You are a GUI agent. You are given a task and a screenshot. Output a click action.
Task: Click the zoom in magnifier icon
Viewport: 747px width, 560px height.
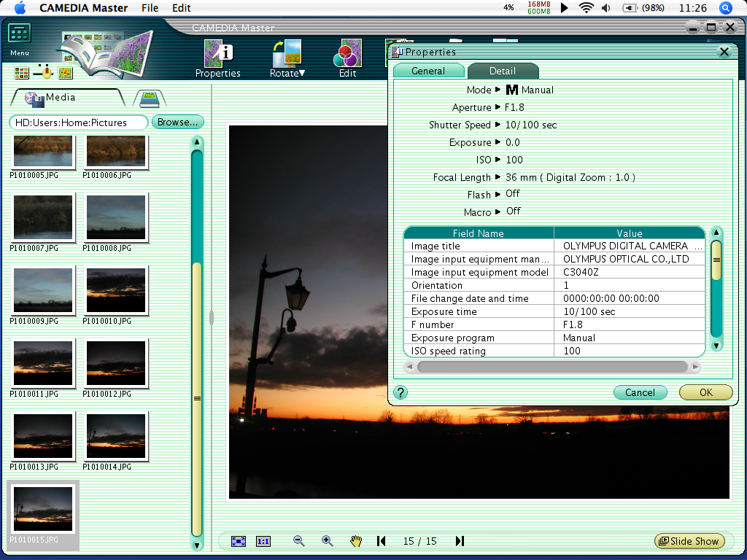[327, 541]
